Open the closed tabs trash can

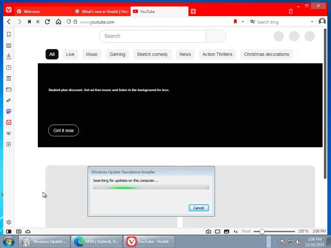coord(291,11)
